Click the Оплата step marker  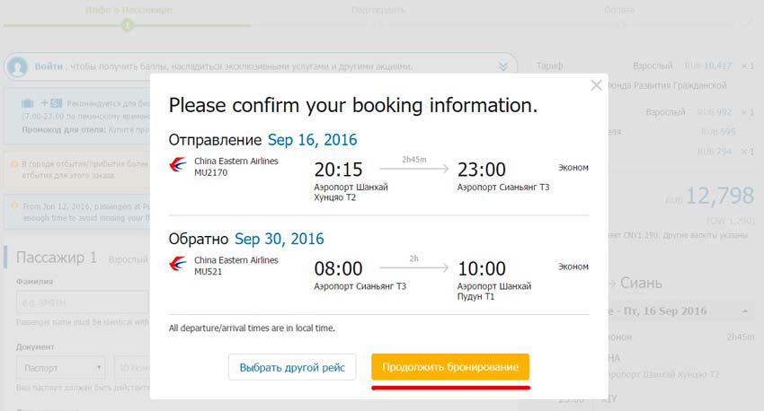pos(618,11)
